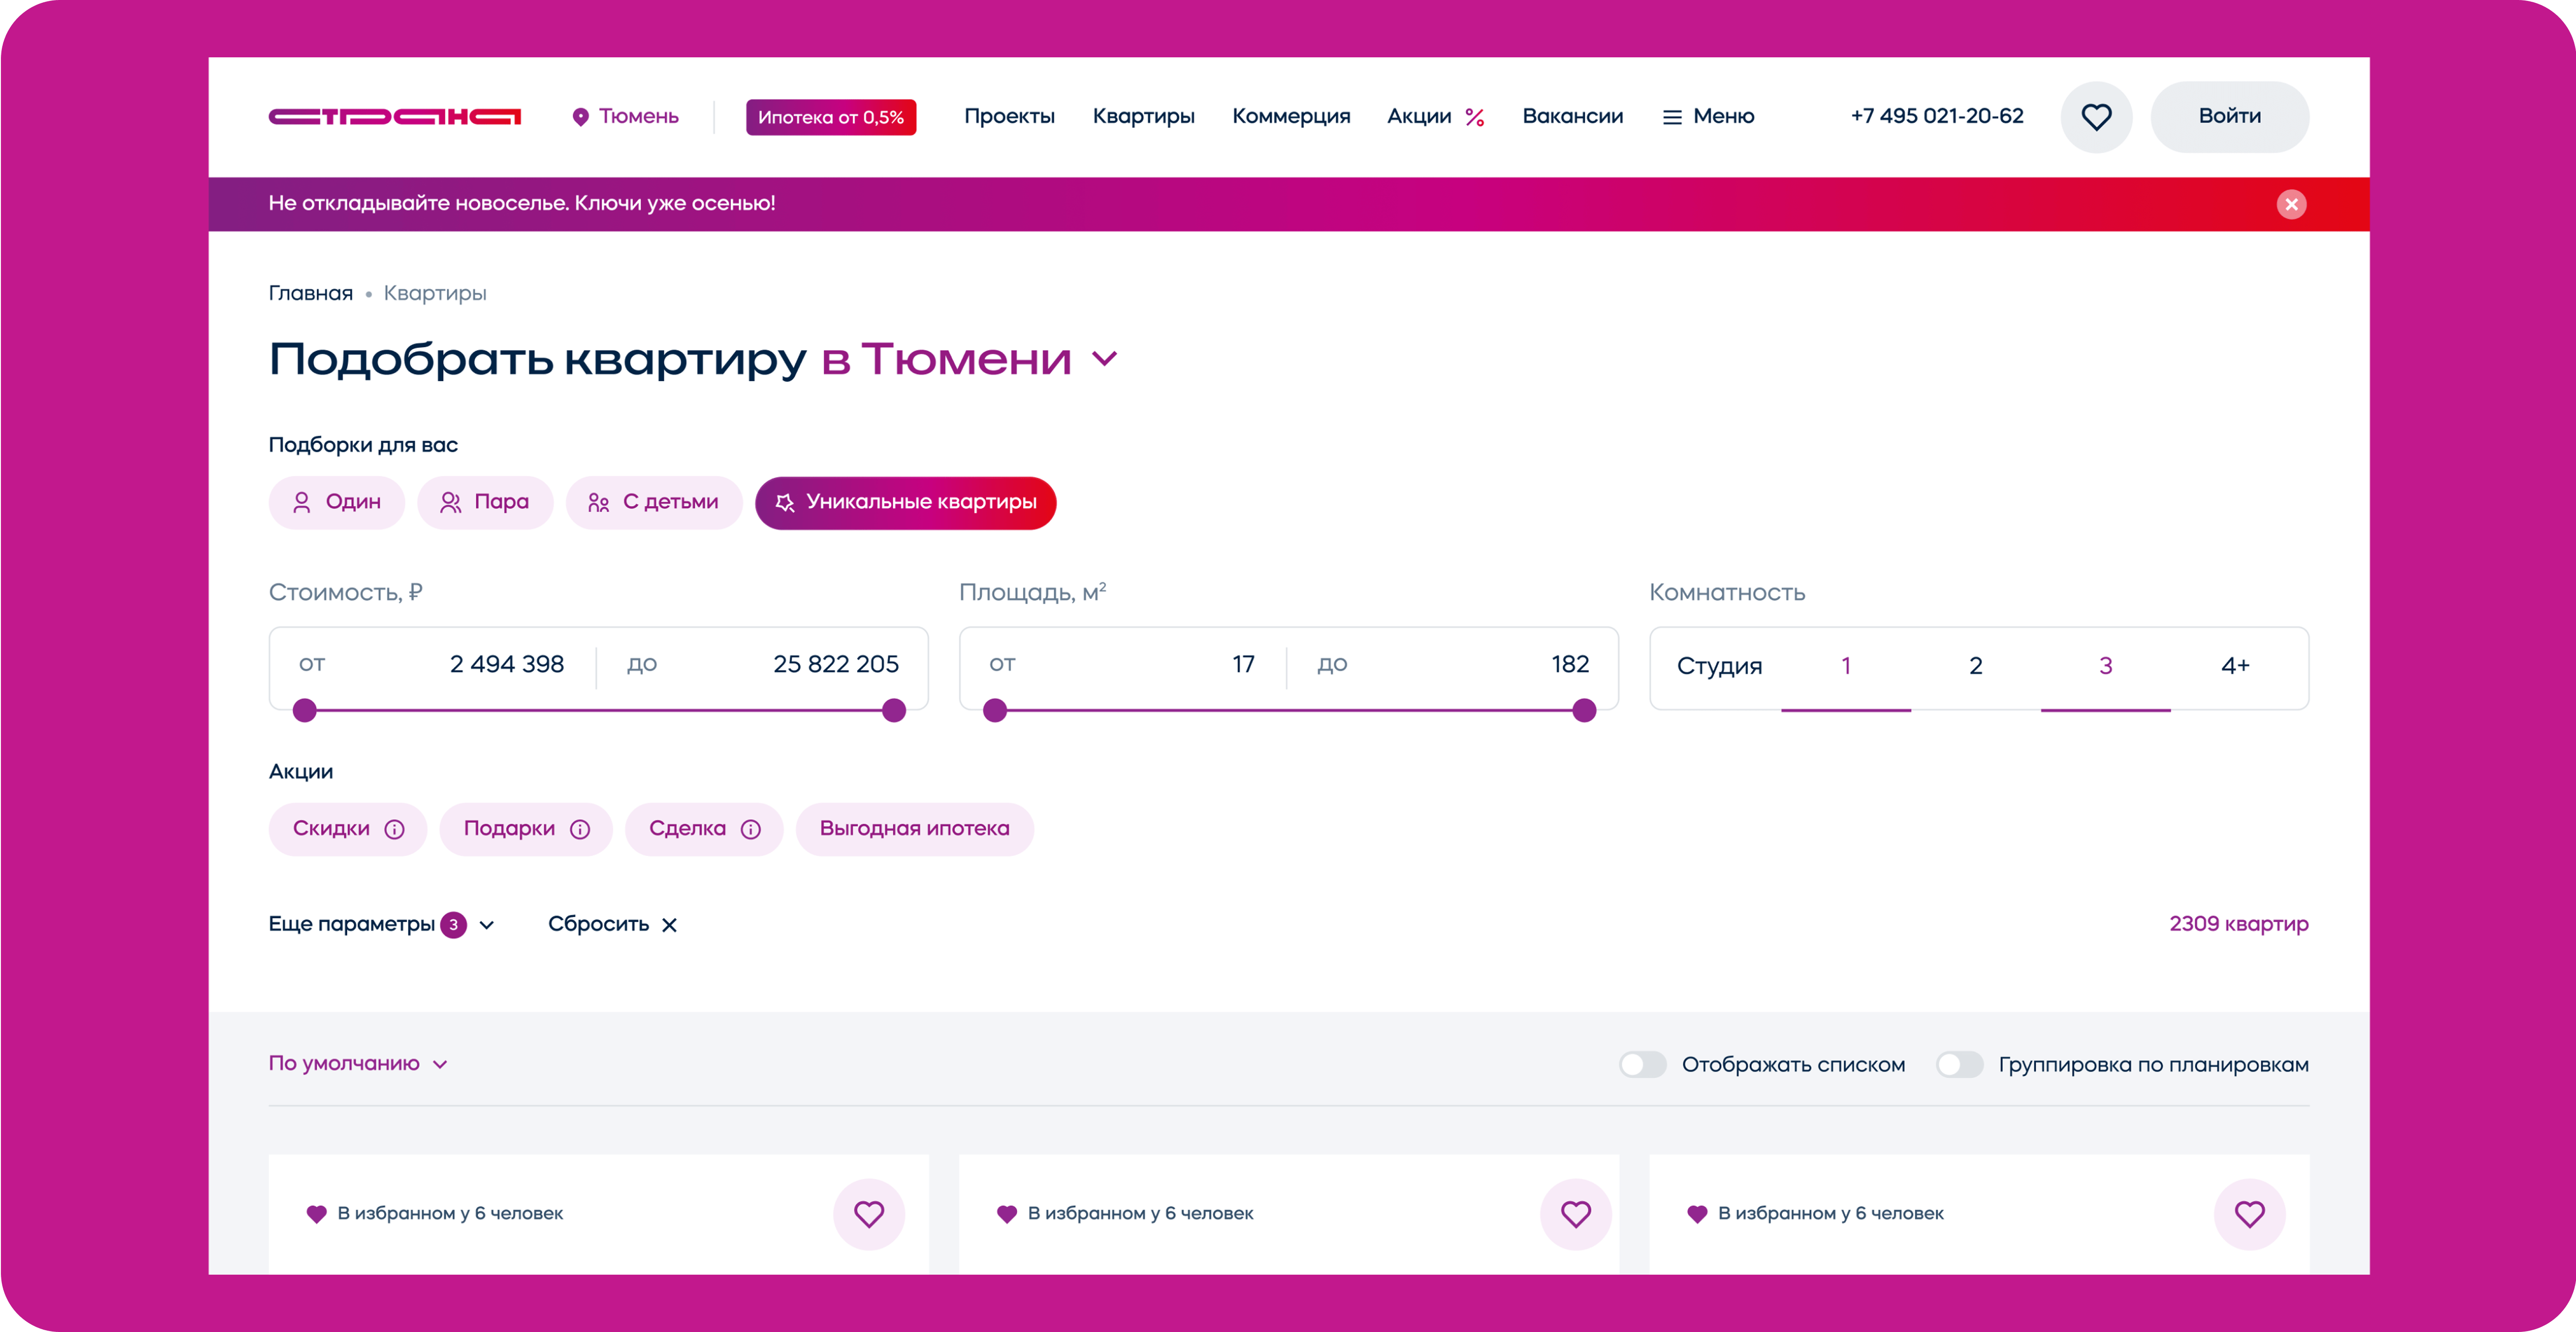Click the percent icon next to Акции
2576x1332 pixels.
[x=1474, y=117]
